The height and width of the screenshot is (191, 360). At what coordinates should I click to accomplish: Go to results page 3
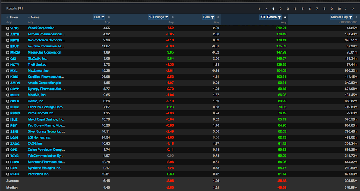288,9
